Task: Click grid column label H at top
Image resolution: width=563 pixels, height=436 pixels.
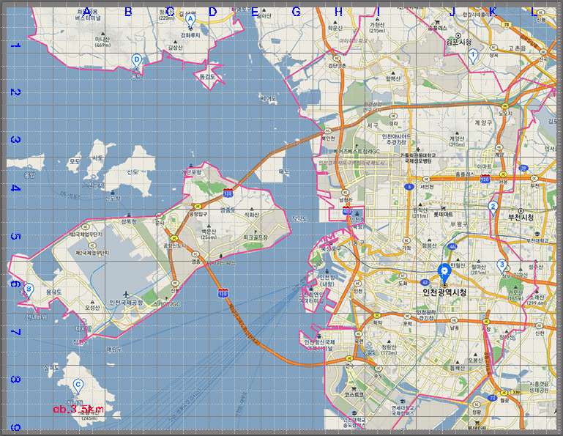Action: pyautogui.click(x=338, y=11)
